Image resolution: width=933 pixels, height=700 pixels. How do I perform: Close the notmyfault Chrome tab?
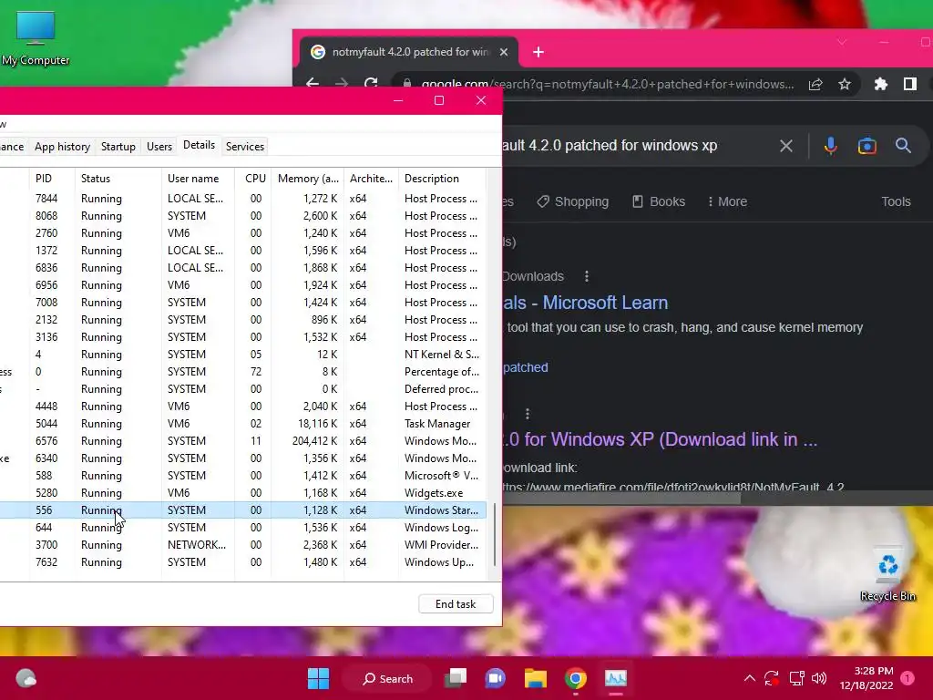pos(503,52)
